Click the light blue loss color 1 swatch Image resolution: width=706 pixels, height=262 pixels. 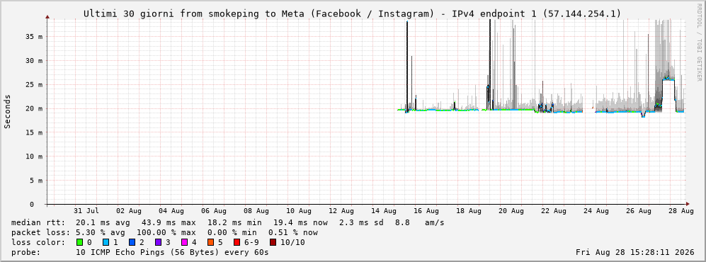pyautogui.click(x=107, y=242)
